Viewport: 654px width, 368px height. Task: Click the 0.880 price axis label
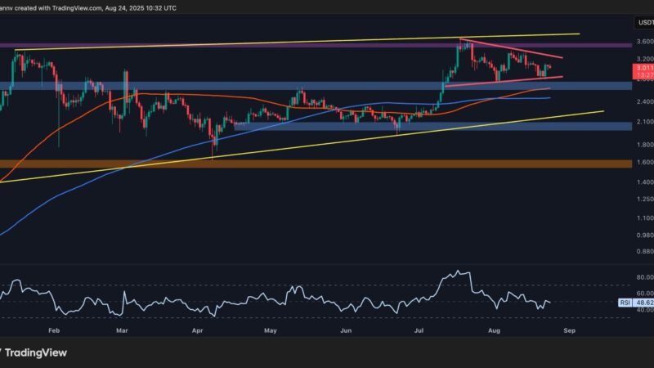[x=645, y=252]
